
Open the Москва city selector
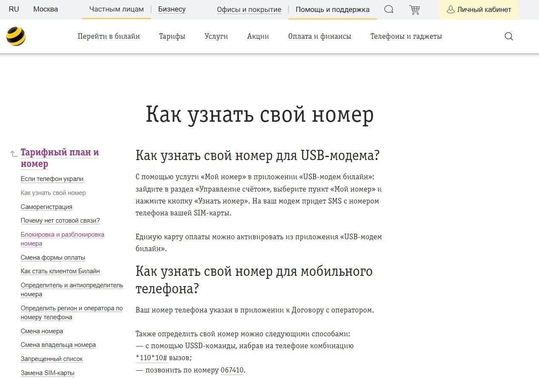45,9
